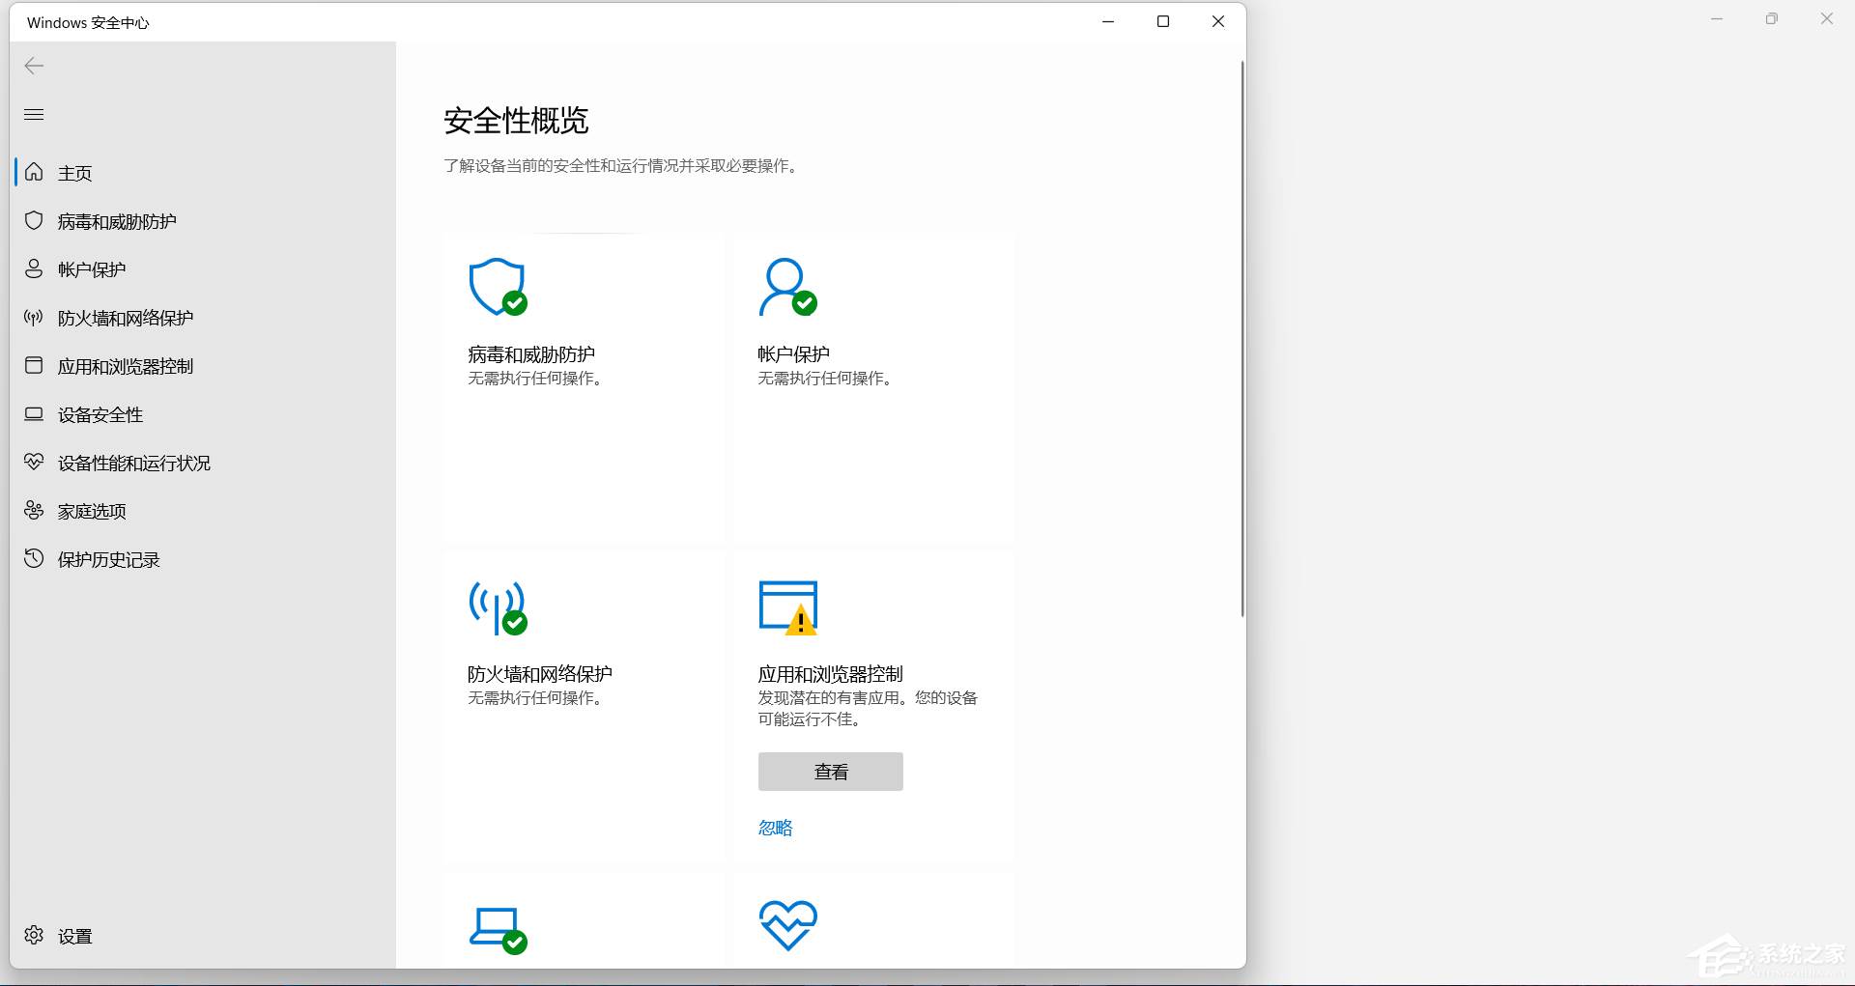Screen dimensions: 1855x986
Task: Select 家庭选项 in sidebar
Action: pyautogui.click(x=205, y=511)
